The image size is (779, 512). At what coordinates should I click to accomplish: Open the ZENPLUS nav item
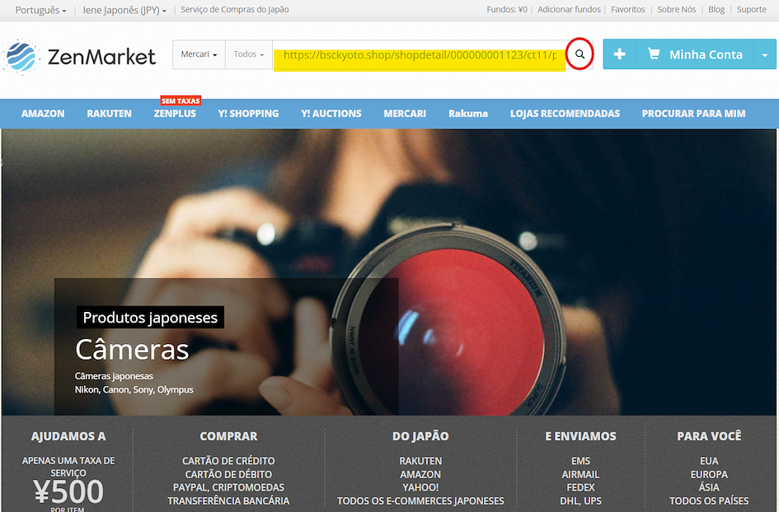175,114
